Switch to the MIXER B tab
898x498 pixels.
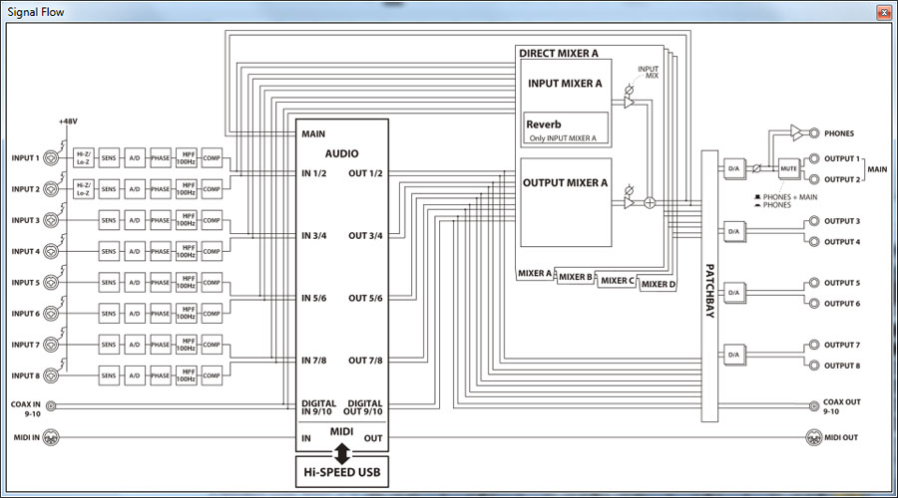coord(576,277)
